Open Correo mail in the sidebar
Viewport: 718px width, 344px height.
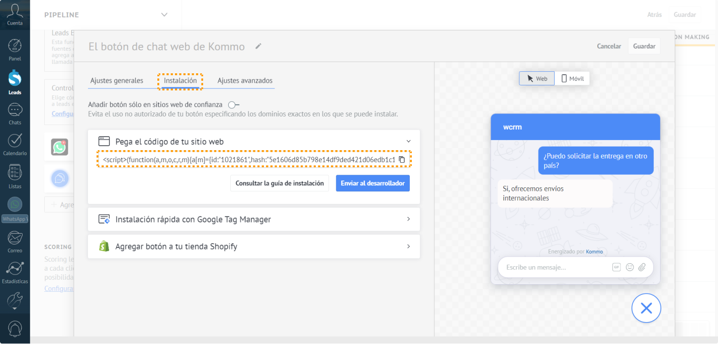(15, 241)
